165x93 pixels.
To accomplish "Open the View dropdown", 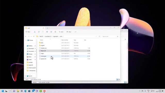I will (x=69, y=32).
